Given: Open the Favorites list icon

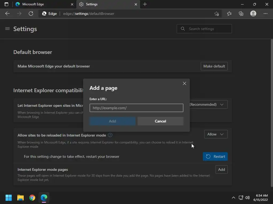Looking at the screenshot, I should click(229, 14).
